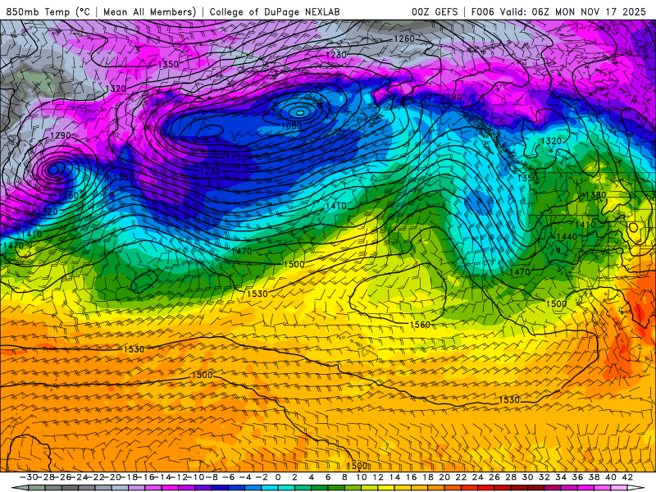Click the "Mean All Members)" title text
Image resolution: width=656 pixels, height=492 pixels.
click(150, 11)
